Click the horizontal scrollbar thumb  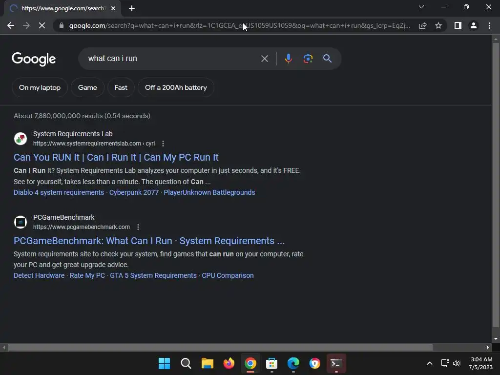click(220, 347)
